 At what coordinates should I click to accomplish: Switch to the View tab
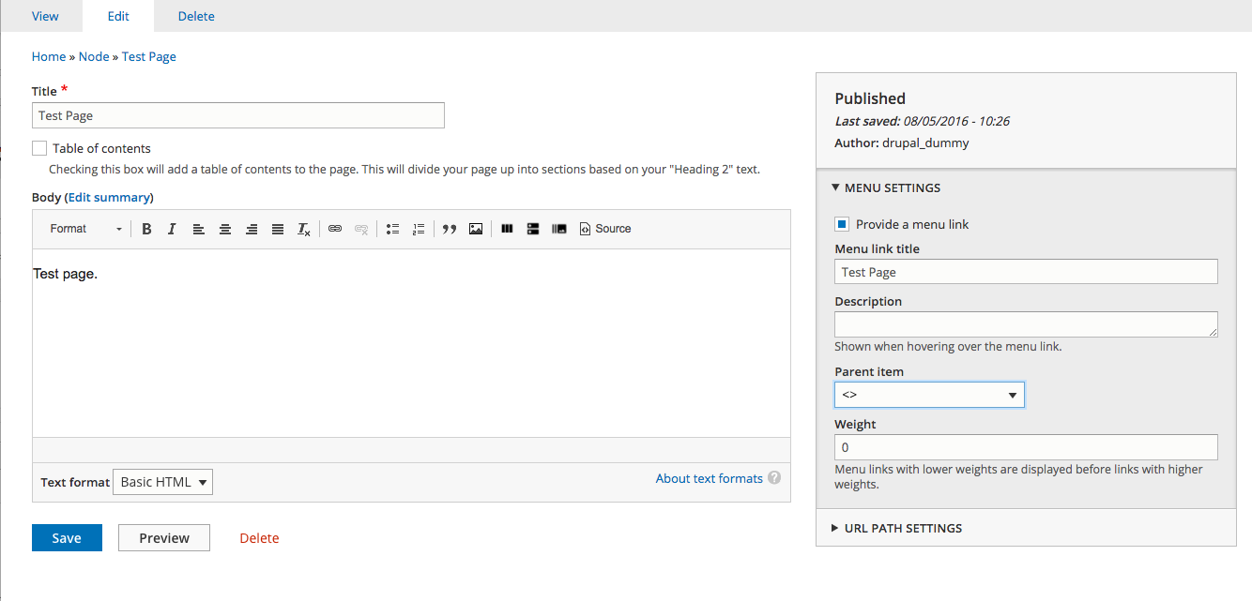pyautogui.click(x=46, y=15)
